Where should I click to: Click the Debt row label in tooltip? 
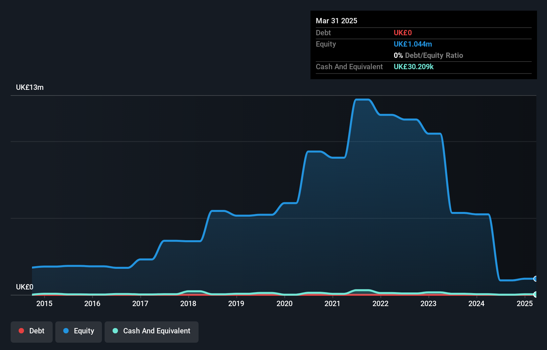pyautogui.click(x=323, y=33)
